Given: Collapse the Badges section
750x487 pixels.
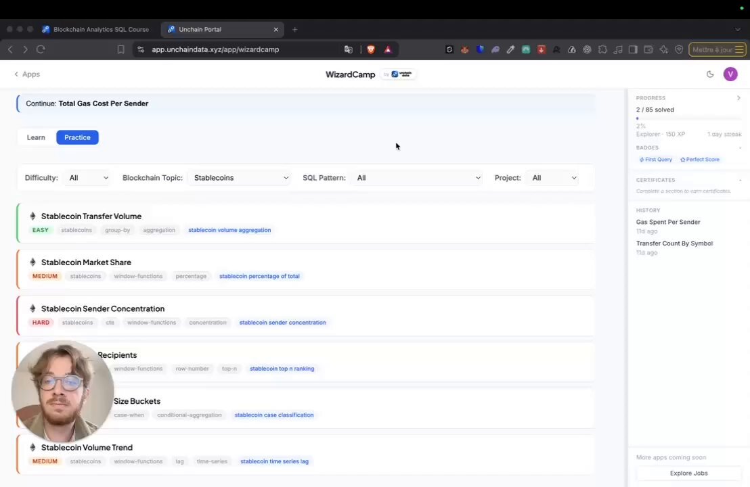Looking at the screenshot, I should click(740, 147).
